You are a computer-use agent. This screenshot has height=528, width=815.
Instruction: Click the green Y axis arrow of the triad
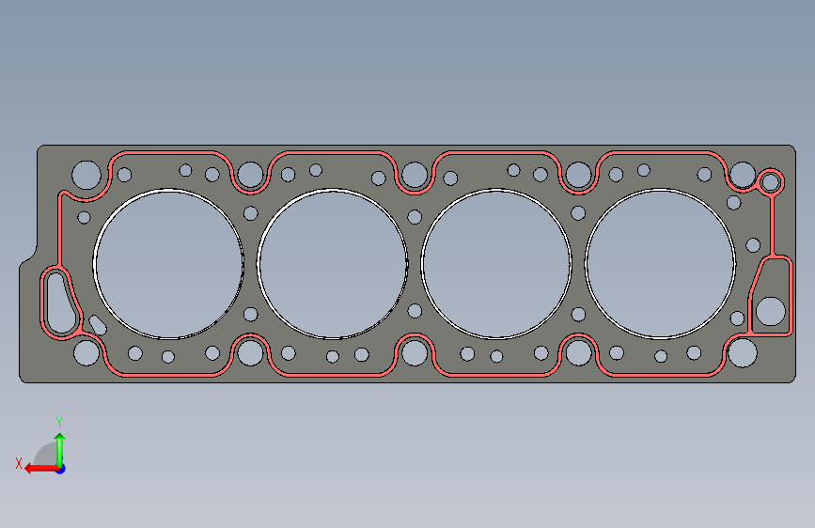pyautogui.click(x=60, y=449)
